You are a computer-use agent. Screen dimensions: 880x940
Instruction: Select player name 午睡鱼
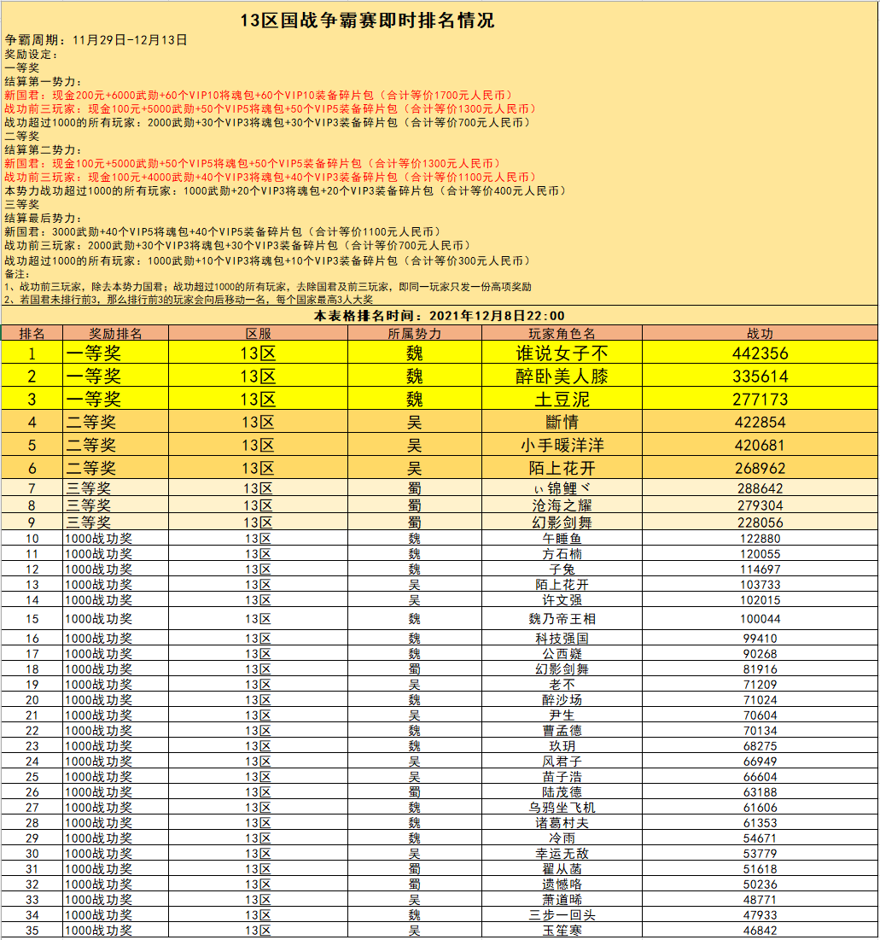pos(562,539)
